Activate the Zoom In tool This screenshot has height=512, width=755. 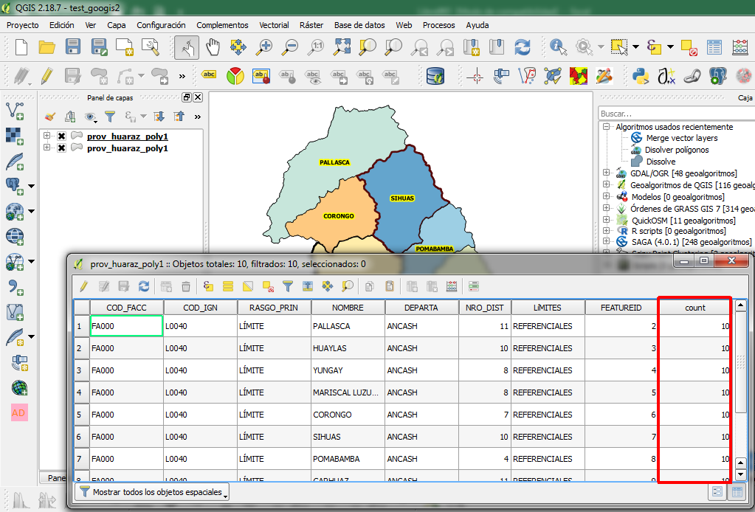(262, 46)
